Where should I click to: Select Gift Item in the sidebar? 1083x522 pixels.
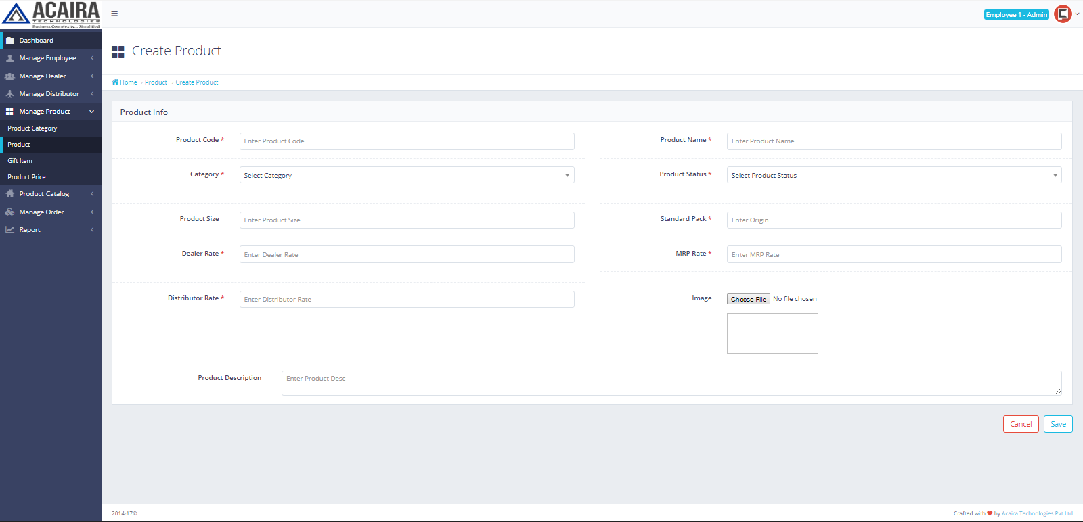click(20, 161)
